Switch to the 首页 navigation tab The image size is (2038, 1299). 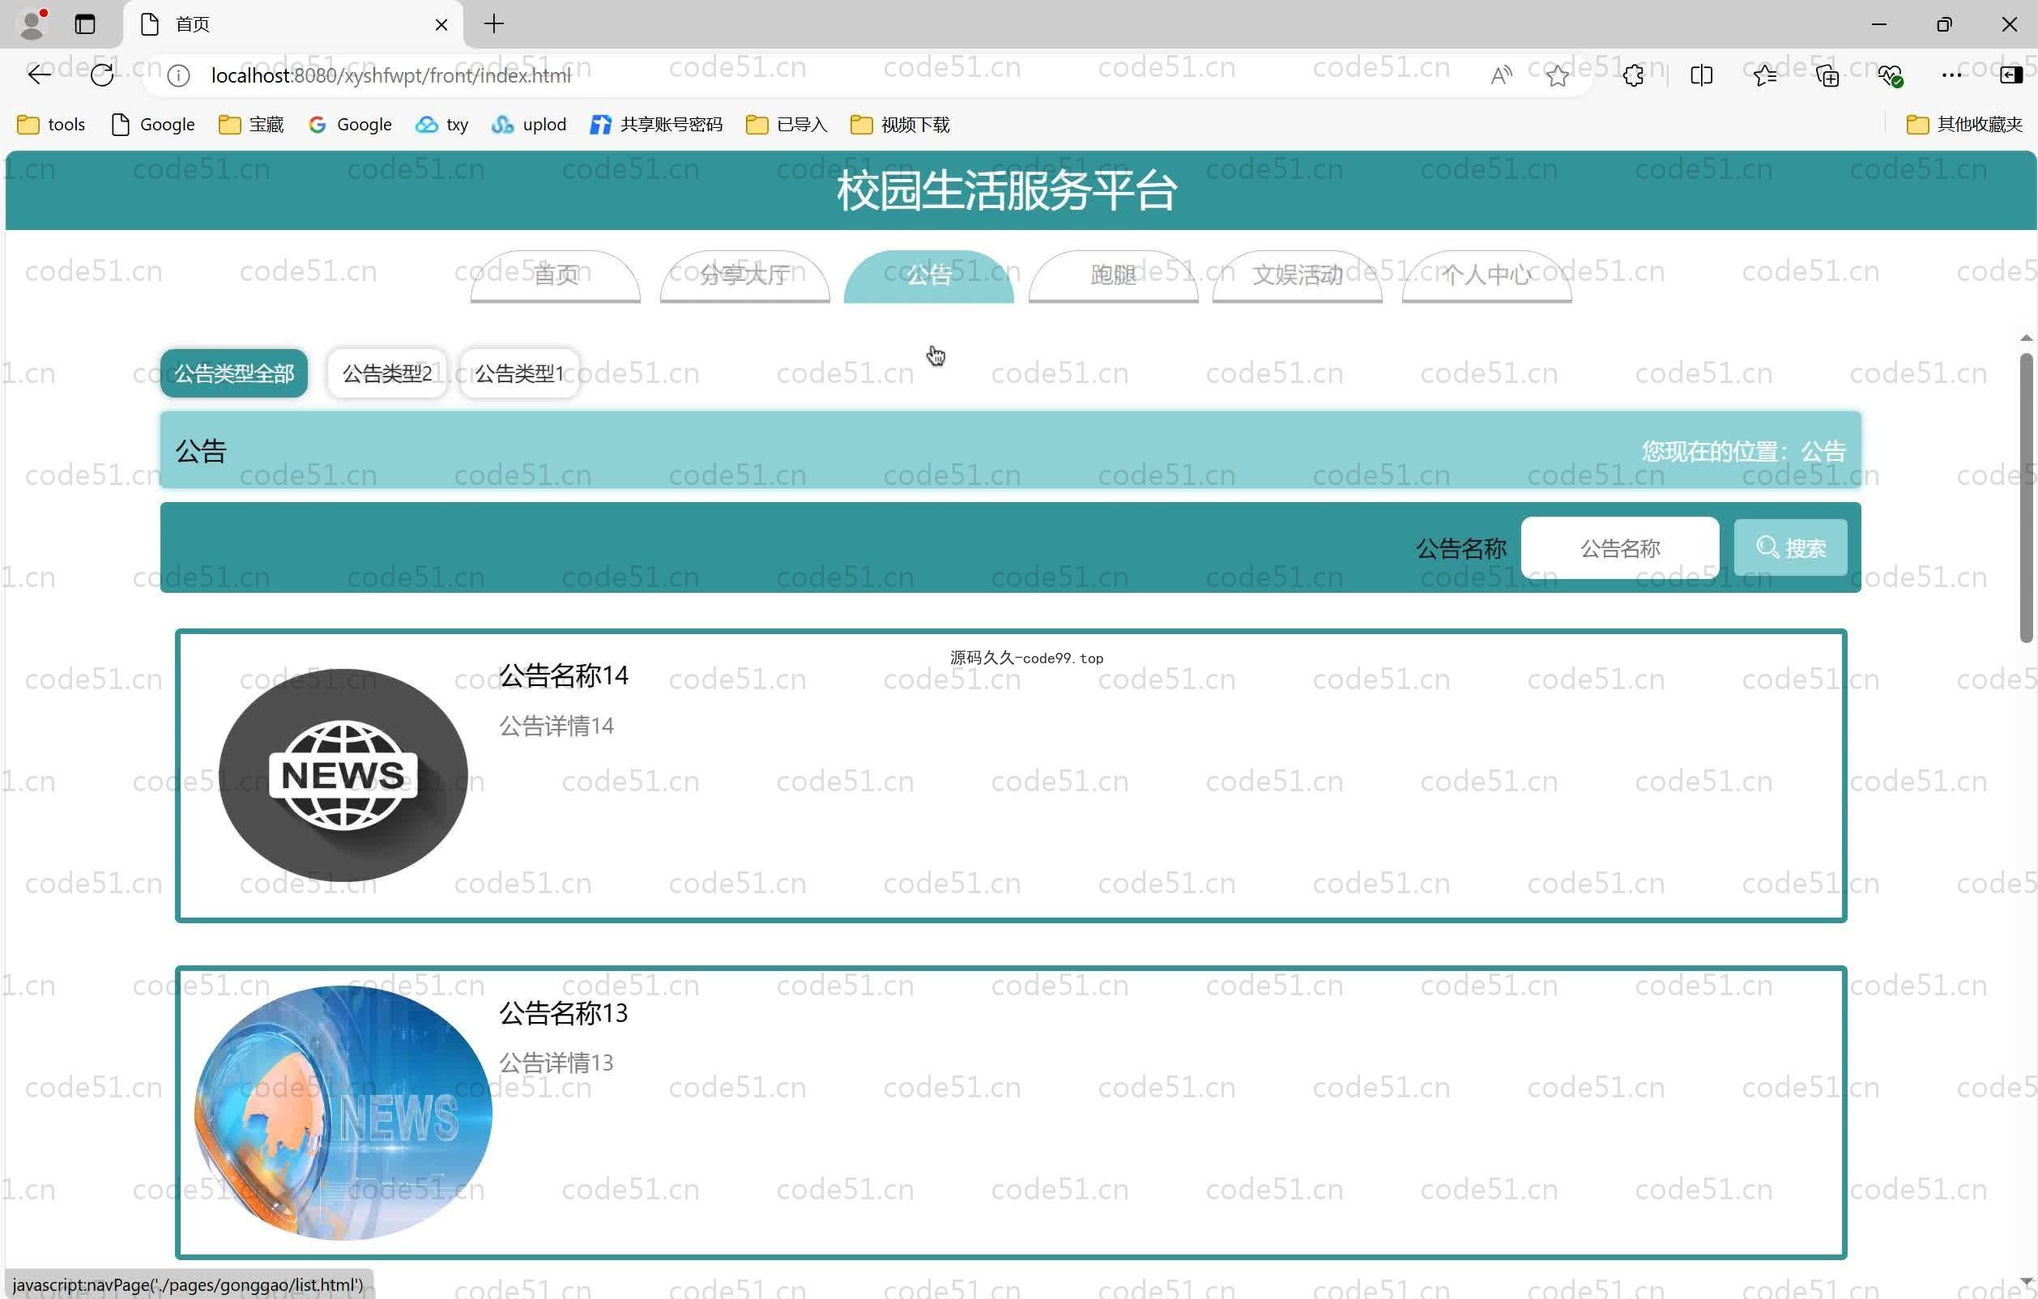pyautogui.click(x=555, y=275)
